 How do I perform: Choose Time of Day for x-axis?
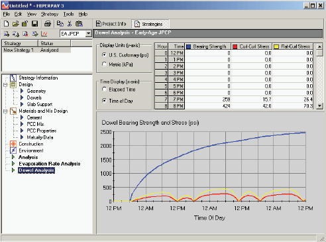click(x=104, y=101)
